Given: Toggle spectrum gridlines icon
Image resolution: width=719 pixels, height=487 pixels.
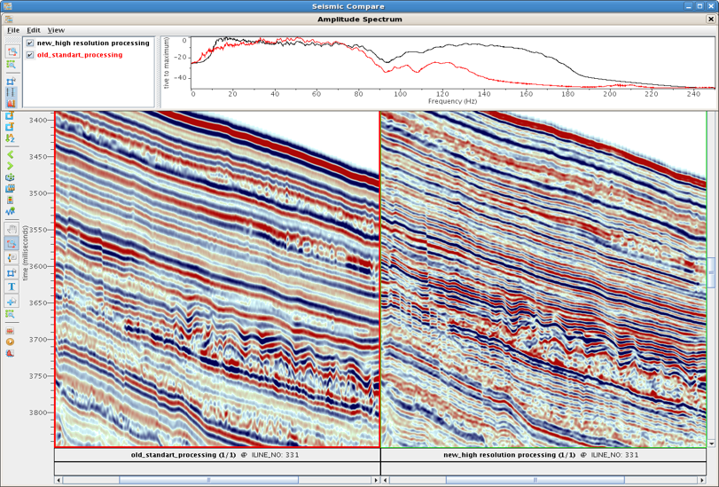Looking at the screenshot, I should pos(11,92).
